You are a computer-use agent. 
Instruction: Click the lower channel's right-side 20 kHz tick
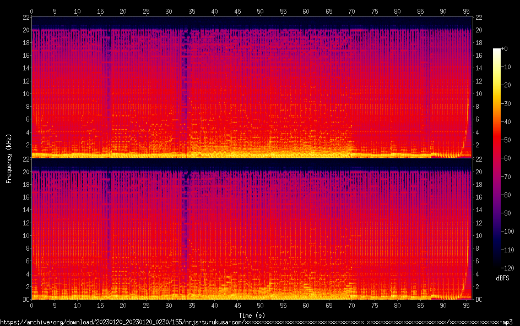pos(479,172)
